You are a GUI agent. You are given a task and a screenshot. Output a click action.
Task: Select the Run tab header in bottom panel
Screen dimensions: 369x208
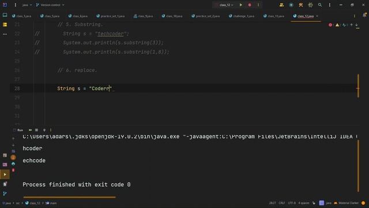click(18, 130)
